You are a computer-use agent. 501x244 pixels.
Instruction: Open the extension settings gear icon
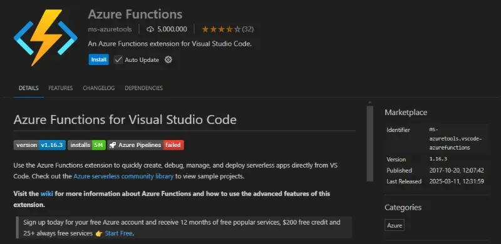[168, 59]
